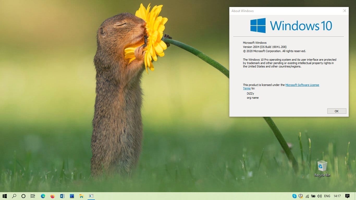Show Wi-Fi network flyout
The width and height of the screenshot is (356, 200).
click(x=307, y=196)
